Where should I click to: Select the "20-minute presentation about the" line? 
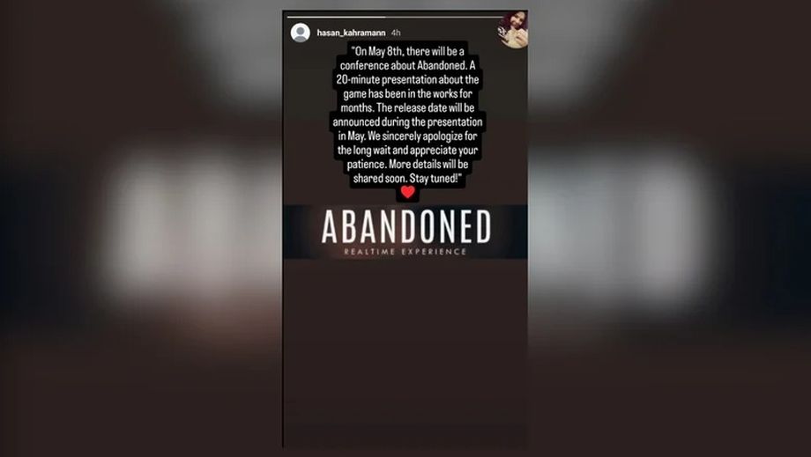click(407, 79)
